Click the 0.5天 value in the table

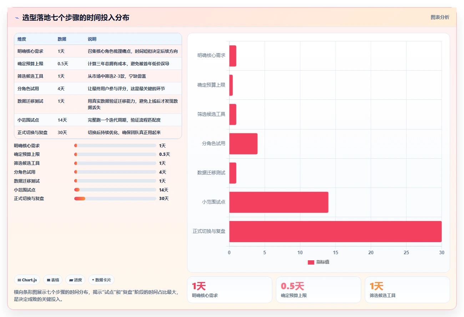(63, 64)
